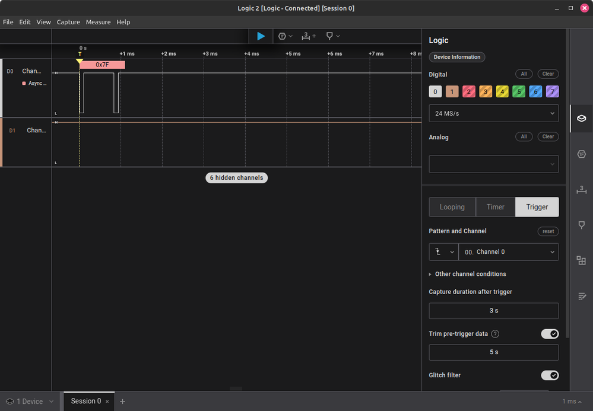
Task: Toggle digital channel 1
Action: click(452, 91)
